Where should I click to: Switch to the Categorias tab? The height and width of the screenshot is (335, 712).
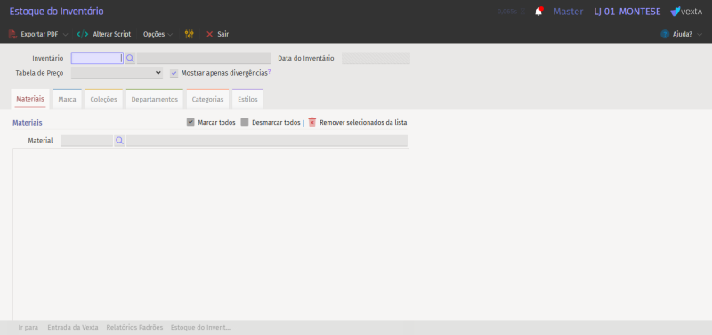(x=207, y=99)
